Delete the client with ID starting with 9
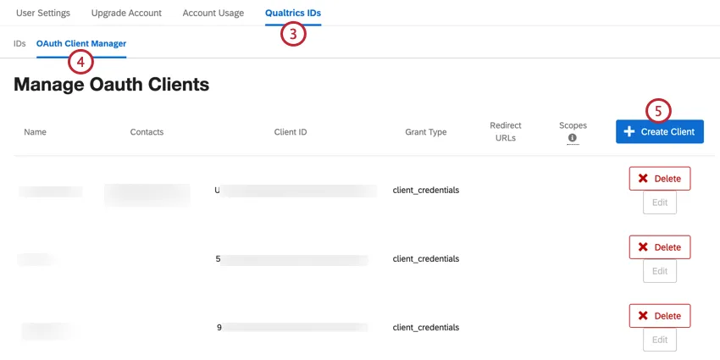This screenshot has width=720, height=360. coord(659,316)
